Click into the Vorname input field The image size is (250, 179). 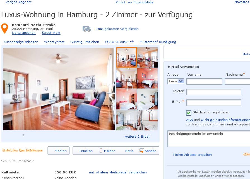(x=205, y=81)
